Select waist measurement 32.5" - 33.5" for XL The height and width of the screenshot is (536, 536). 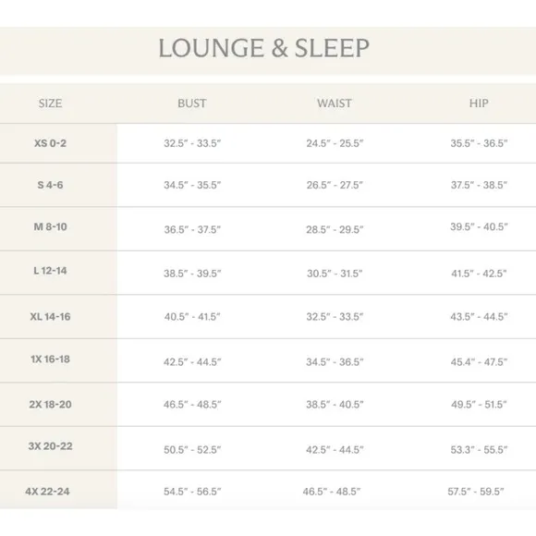click(335, 317)
